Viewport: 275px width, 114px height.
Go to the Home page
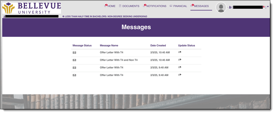coord(110,6)
